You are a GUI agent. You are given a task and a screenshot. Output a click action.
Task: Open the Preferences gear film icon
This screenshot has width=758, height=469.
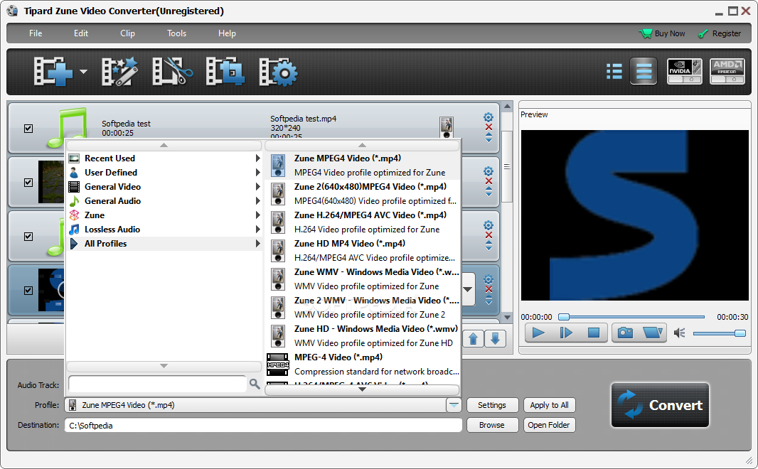[x=278, y=72]
